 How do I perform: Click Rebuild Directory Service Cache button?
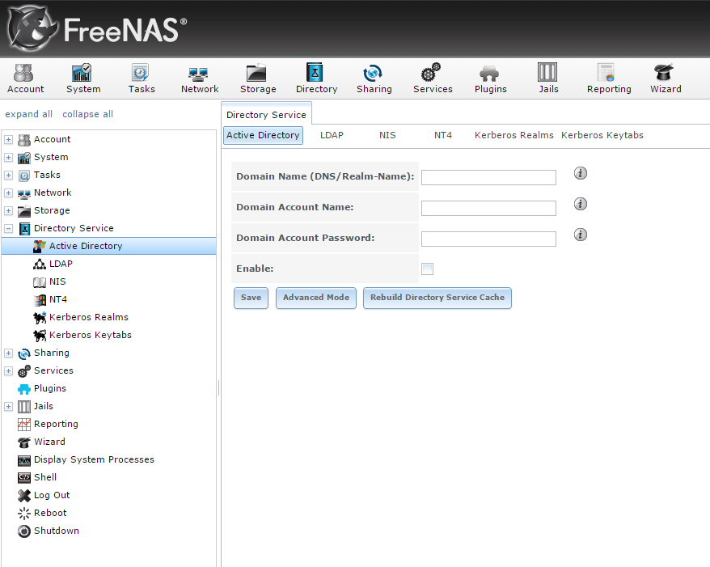[x=437, y=298]
